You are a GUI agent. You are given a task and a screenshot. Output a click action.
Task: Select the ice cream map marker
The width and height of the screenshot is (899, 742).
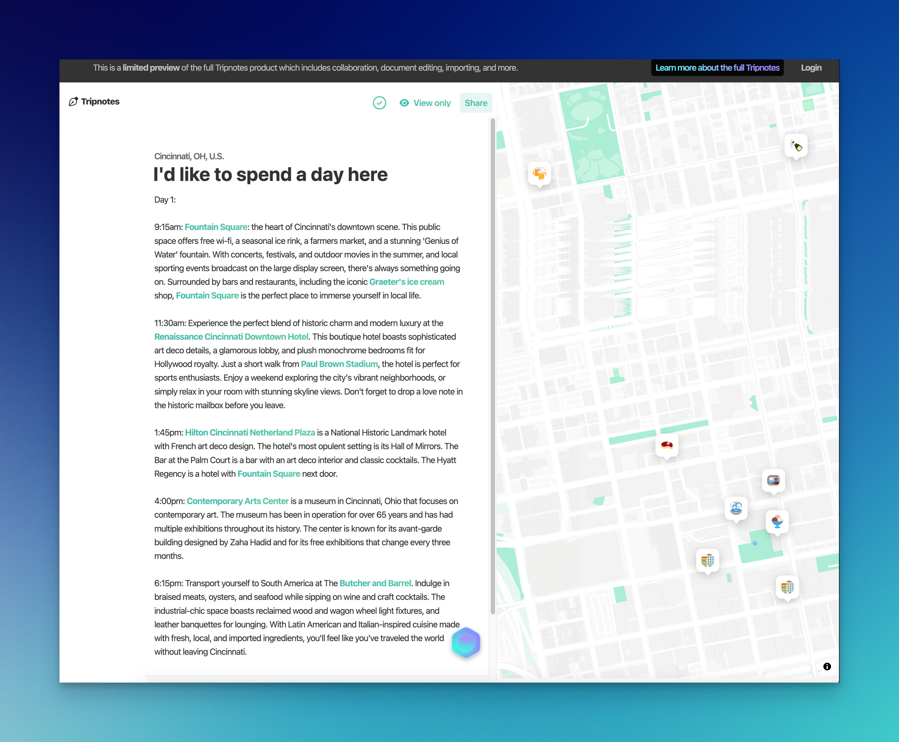pyautogui.click(x=777, y=522)
